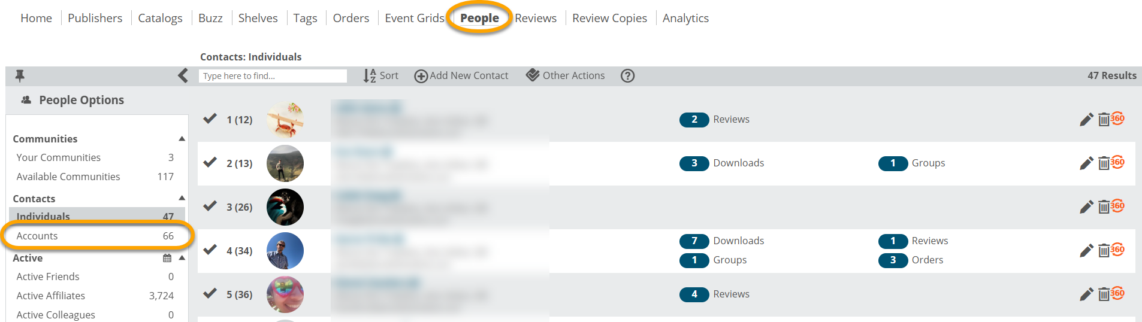Open the help question mark icon

627,76
